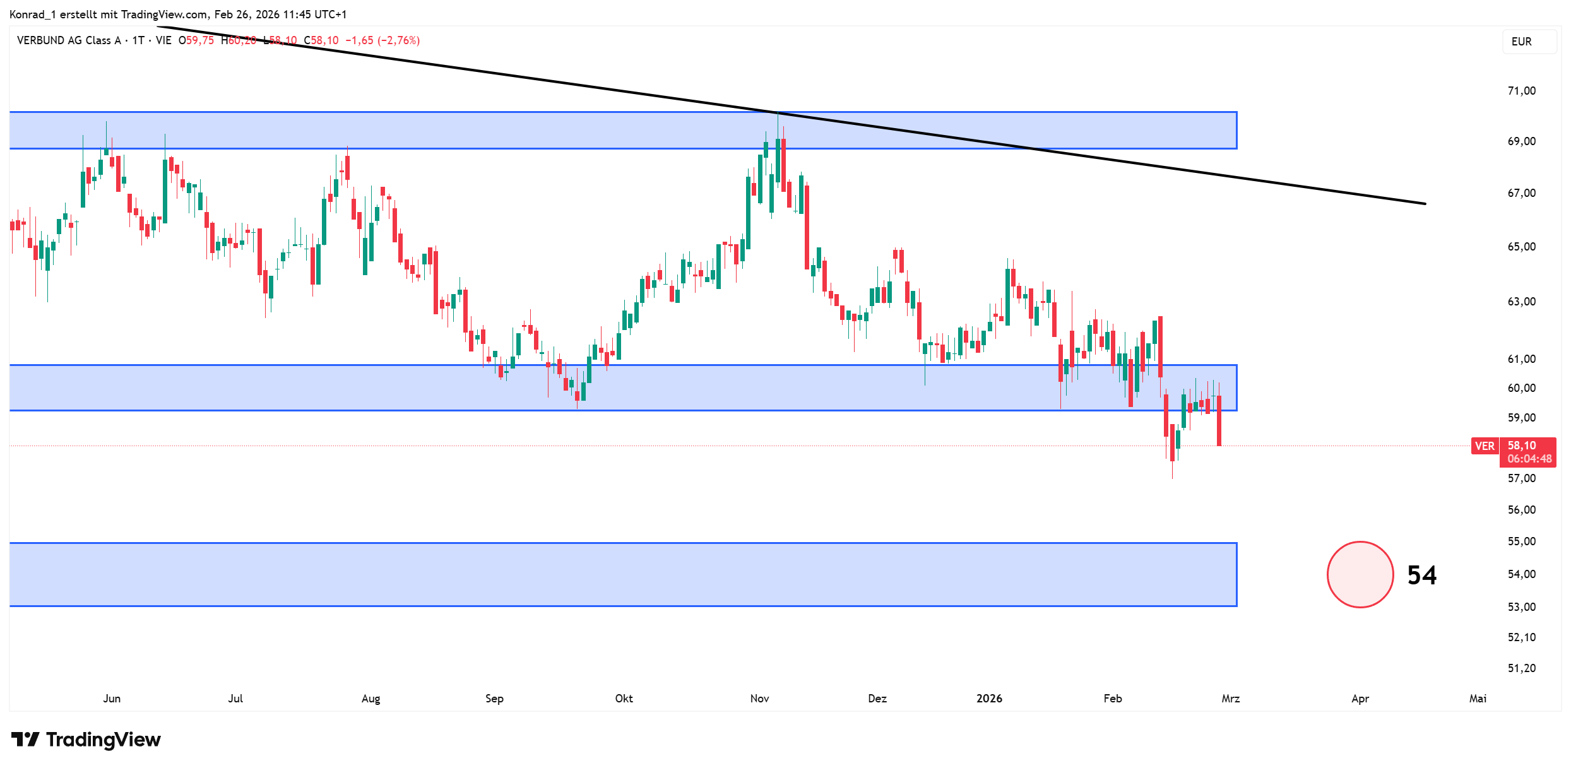Screen dimensions: 1571x768
Task: Click the TradingView logo icon
Action: (x=25, y=739)
